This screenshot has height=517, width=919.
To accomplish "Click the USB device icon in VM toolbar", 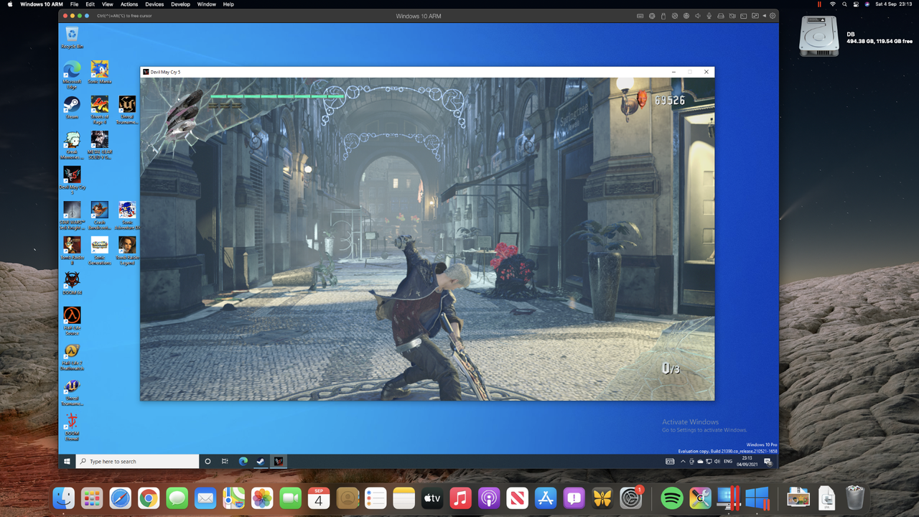I will click(663, 16).
